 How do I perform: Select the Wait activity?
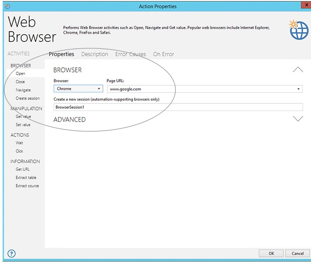pos(19,143)
